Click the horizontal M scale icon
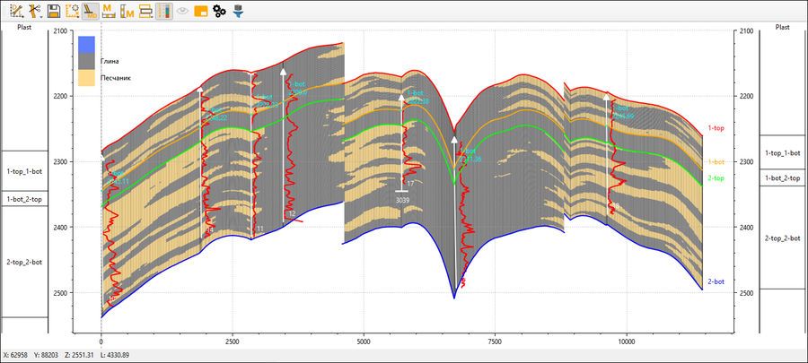Image resolution: width=808 pixels, height=363 pixels. click(109, 12)
